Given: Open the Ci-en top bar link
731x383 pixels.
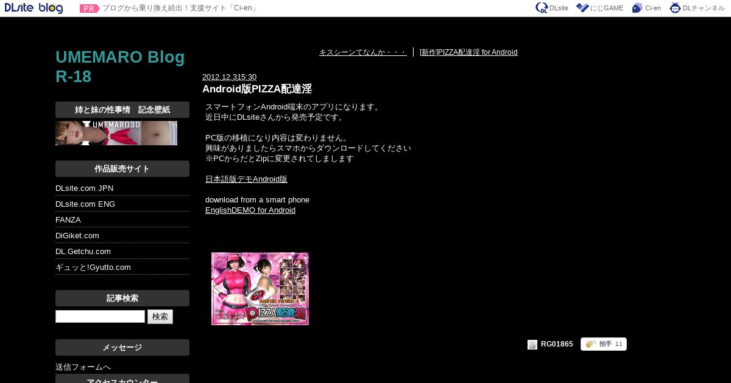Looking at the screenshot, I should pos(653,9).
